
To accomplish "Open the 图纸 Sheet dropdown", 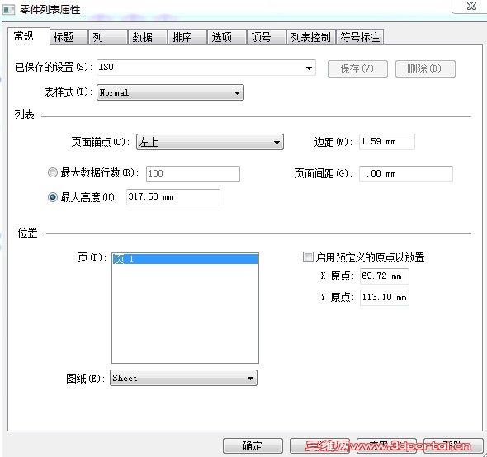I will click(183, 378).
